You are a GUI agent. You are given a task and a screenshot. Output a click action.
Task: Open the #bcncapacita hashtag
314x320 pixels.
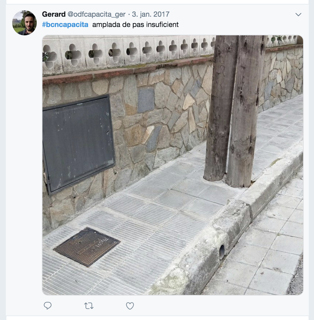65,24
